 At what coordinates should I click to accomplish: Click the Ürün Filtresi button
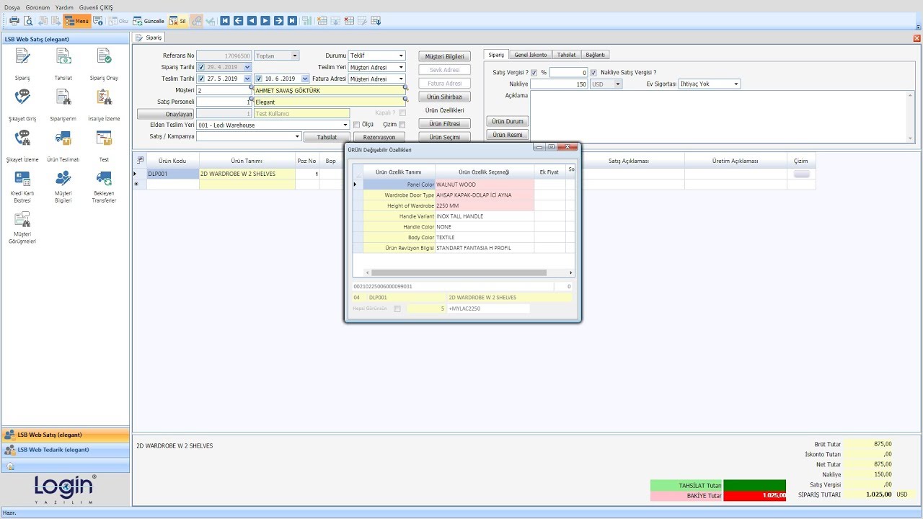tap(444, 124)
